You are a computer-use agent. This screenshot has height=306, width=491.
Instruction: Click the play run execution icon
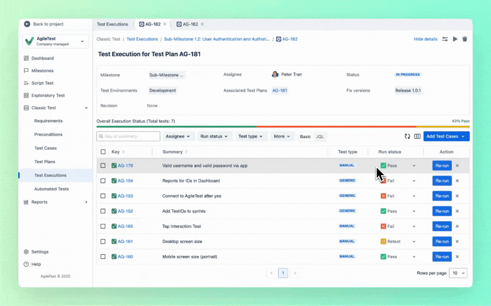[x=455, y=39]
